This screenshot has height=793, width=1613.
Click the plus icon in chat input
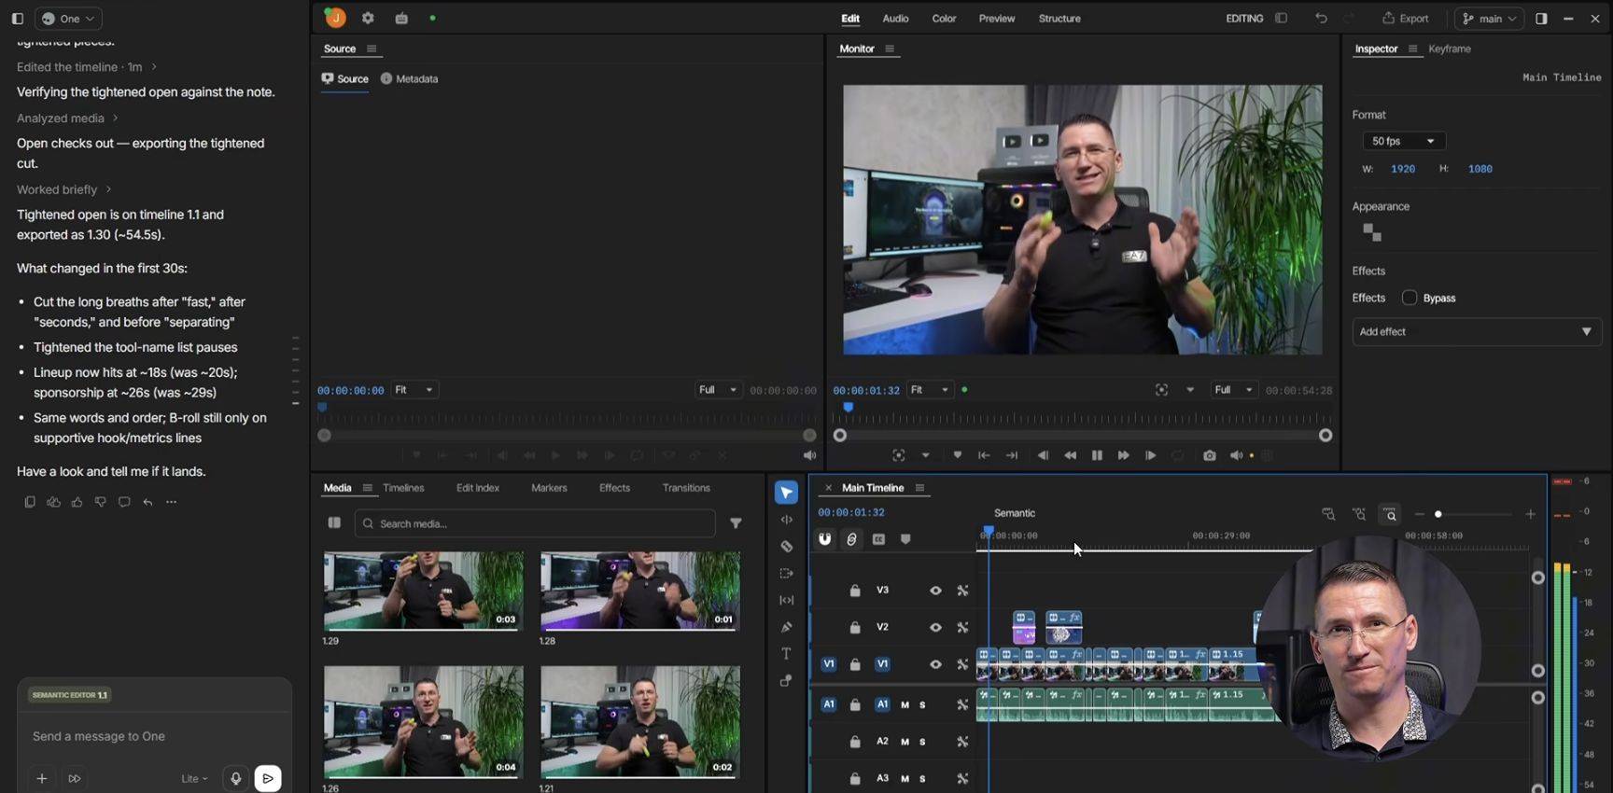[42, 778]
